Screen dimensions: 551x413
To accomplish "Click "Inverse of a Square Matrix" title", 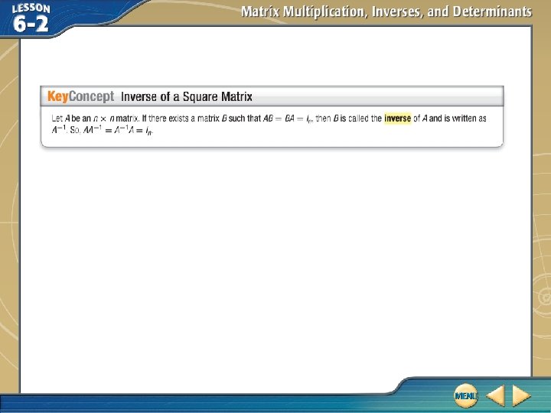I will [x=187, y=96].
